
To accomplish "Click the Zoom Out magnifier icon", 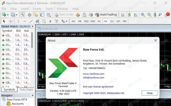I will (149, 15).
